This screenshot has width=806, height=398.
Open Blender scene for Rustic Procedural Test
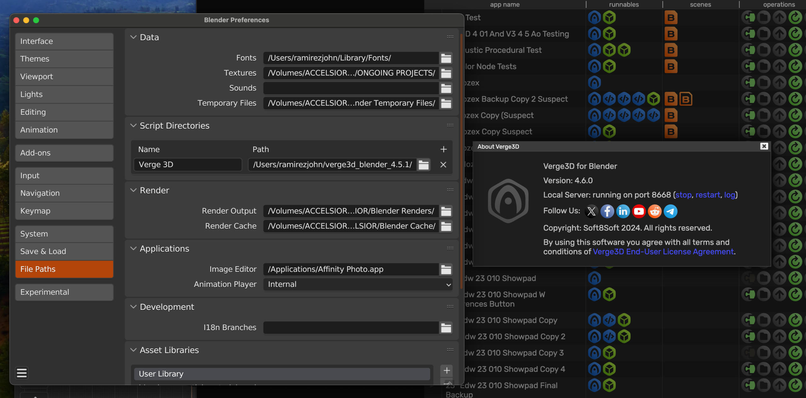671,50
